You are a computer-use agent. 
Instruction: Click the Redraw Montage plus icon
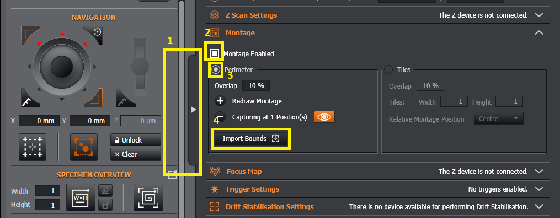pos(220,101)
